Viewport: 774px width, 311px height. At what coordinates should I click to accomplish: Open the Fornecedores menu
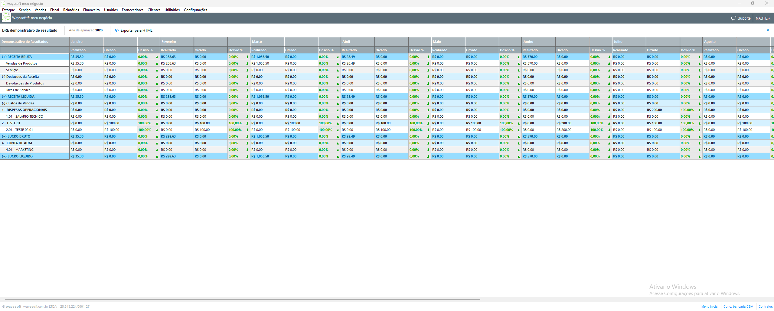pyautogui.click(x=132, y=10)
